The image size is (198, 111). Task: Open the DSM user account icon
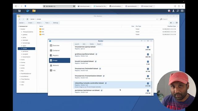pyautogui.click(x=173, y=11)
